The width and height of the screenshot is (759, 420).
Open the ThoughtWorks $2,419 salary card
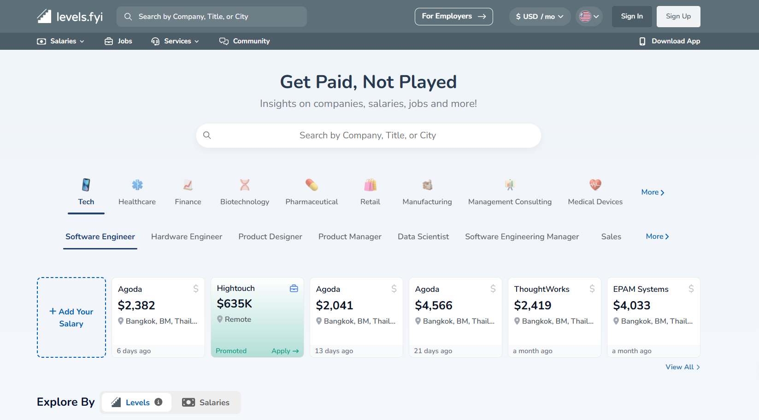[x=554, y=317]
